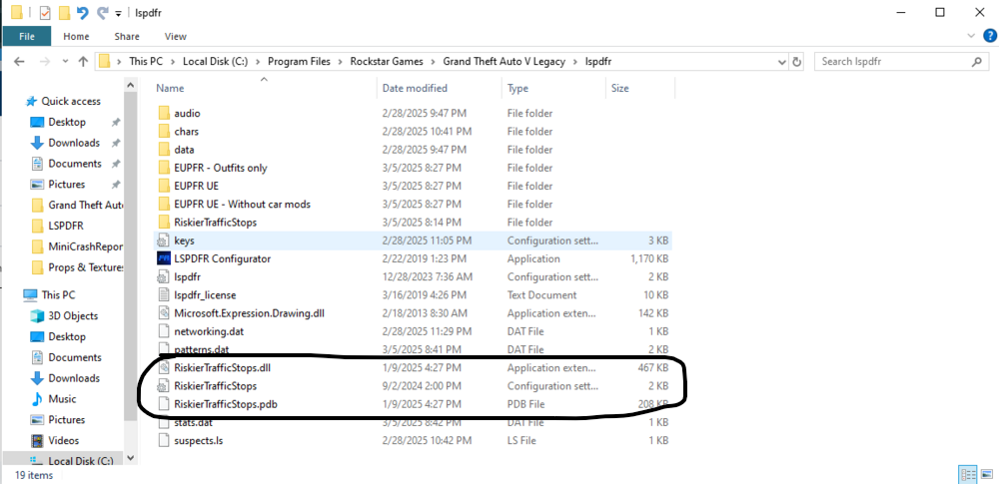Click the search magnifier icon
Viewport: 999px width, 484px height.
[x=976, y=62]
